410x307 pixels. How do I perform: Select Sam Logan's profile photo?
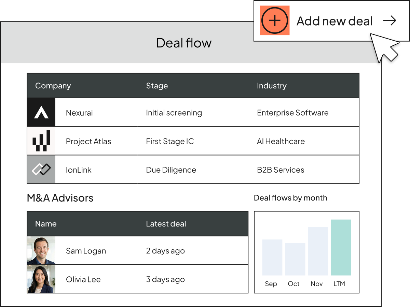[x=41, y=250]
